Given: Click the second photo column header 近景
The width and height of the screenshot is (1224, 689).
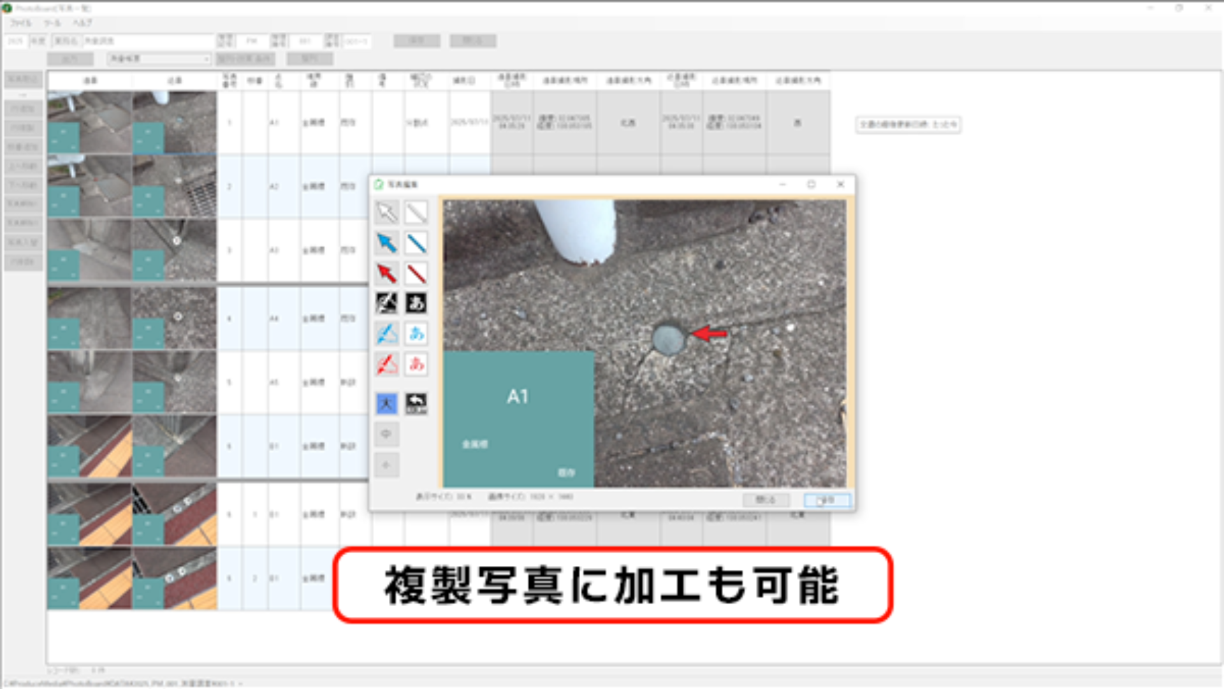Looking at the screenshot, I should click(x=174, y=80).
